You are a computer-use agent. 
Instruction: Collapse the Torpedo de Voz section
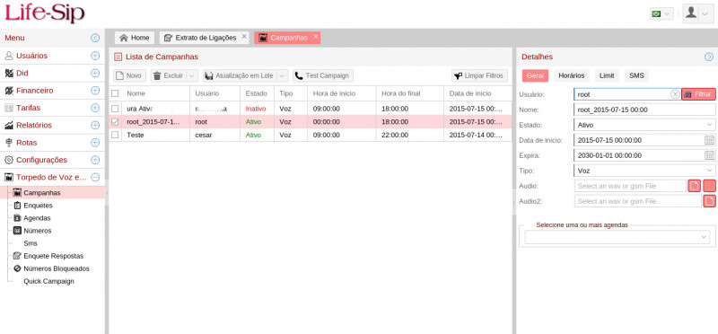(x=95, y=177)
